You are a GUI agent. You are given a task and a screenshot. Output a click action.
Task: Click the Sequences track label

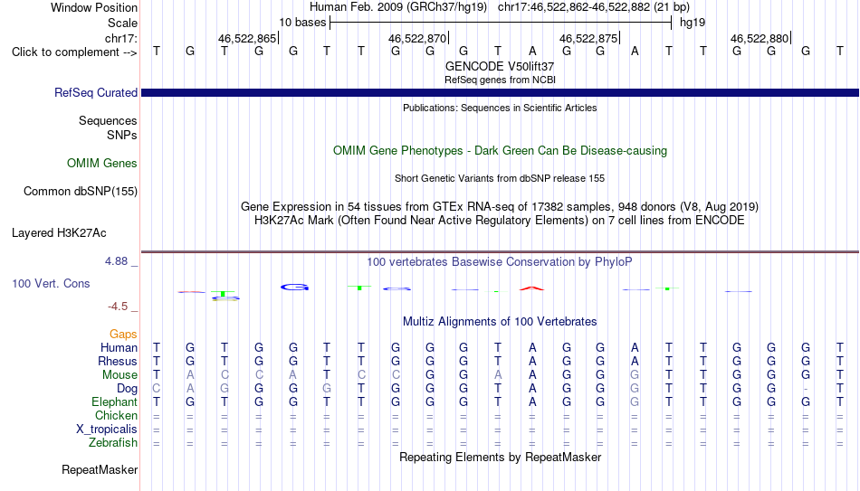pyautogui.click(x=108, y=120)
